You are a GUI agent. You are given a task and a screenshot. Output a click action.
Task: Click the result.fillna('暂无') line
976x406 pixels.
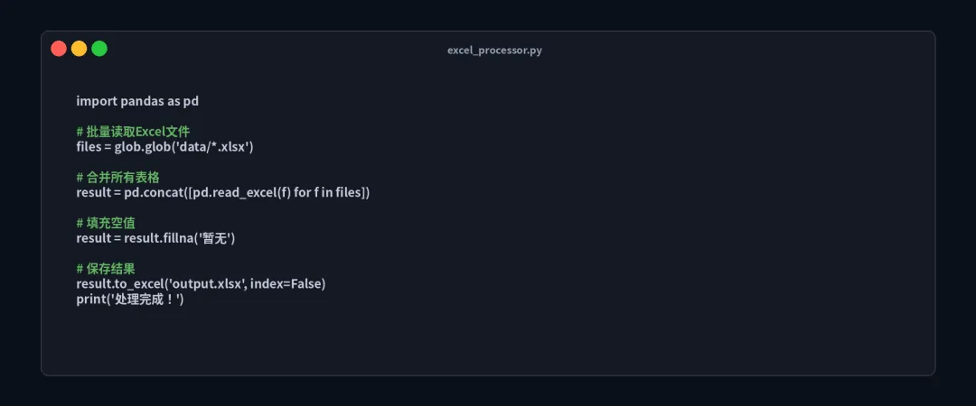[155, 238]
